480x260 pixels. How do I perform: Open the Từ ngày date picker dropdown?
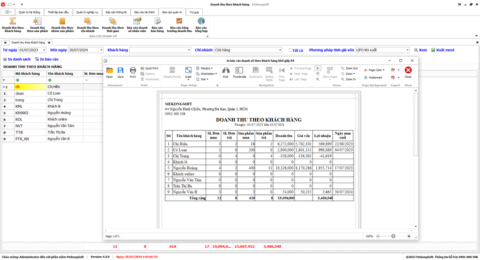(44, 50)
